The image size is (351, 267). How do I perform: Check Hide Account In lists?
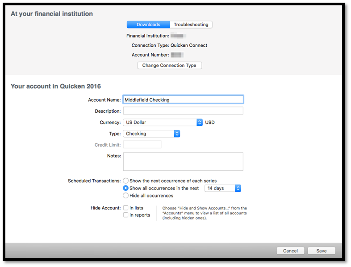tap(126, 208)
